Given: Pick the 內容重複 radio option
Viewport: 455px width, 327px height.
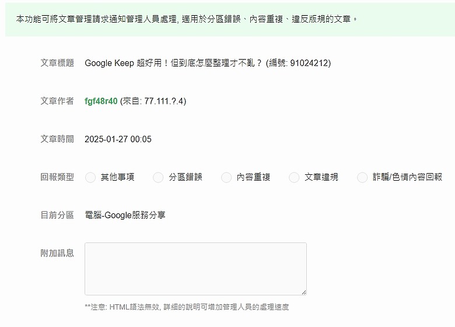Looking at the screenshot, I should pyautogui.click(x=226, y=177).
